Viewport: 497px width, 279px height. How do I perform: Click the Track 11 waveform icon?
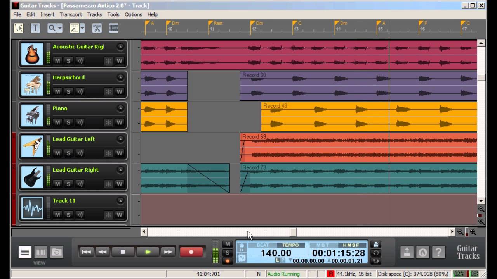coord(32,208)
